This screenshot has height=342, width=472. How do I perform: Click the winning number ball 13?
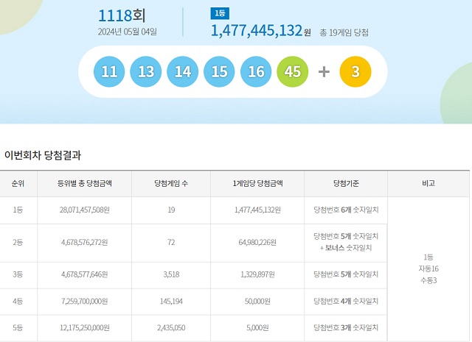pos(146,71)
